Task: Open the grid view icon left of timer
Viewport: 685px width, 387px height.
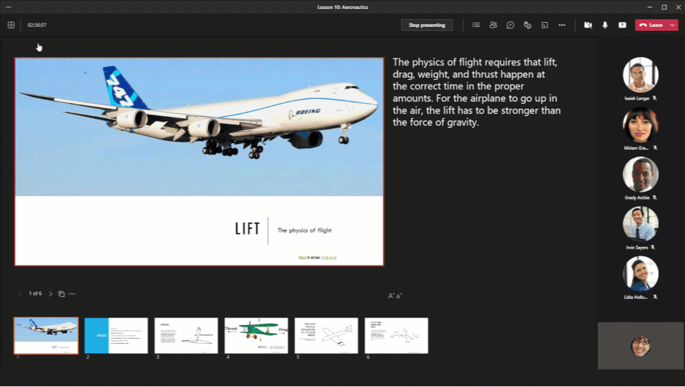Action: (x=11, y=25)
